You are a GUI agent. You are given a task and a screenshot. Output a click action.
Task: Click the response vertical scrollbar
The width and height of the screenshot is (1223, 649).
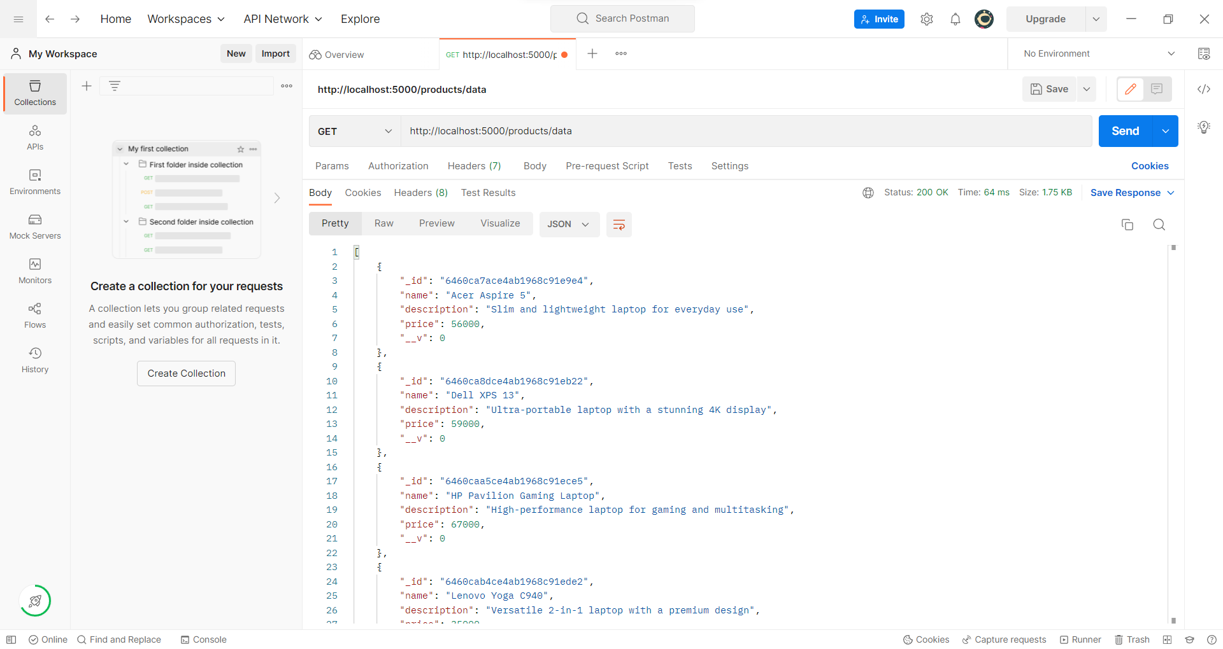click(1173, 434)
